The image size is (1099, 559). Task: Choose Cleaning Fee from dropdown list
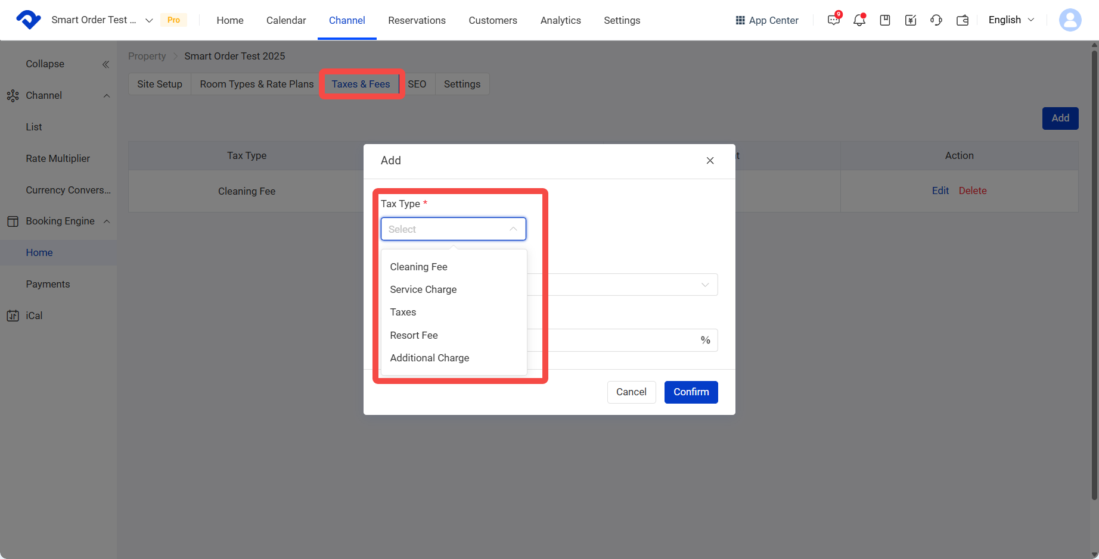(x=454, y=267)
